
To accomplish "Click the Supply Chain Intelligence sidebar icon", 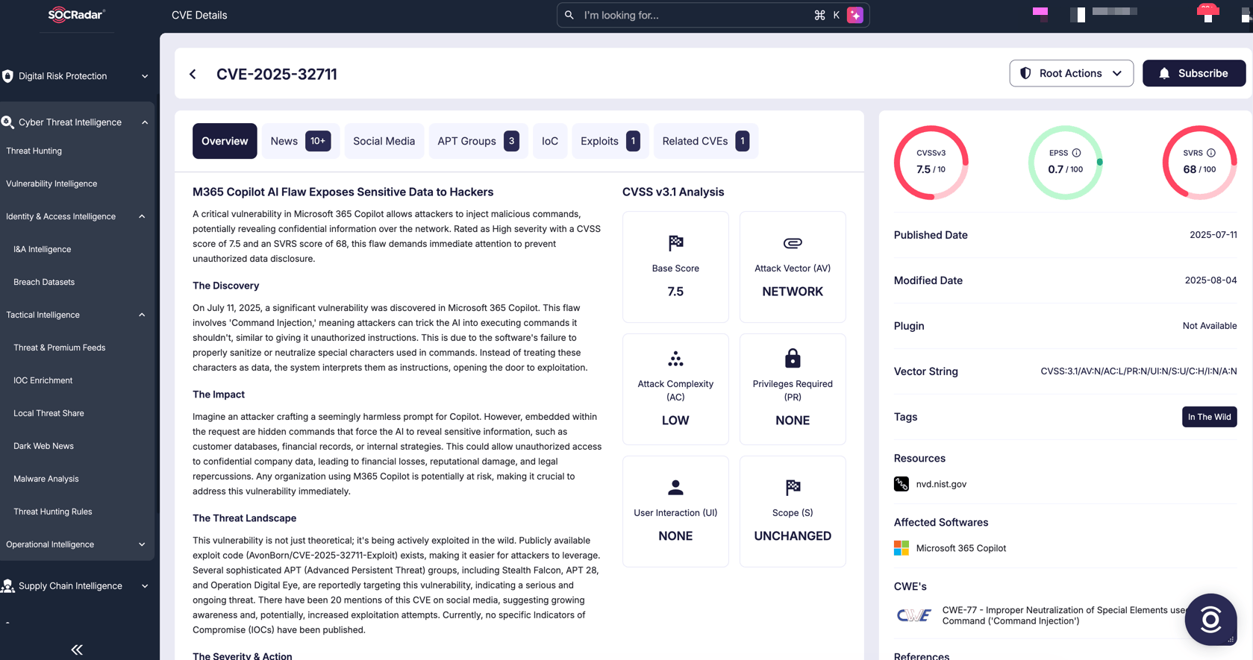I will pyautogui.click(x=7, y=586).
